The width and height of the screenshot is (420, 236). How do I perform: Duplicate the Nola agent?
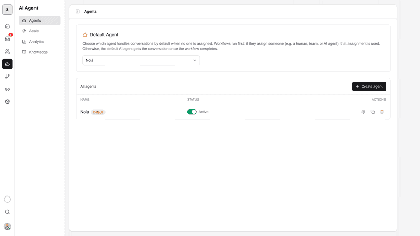[x=373, y=112]
